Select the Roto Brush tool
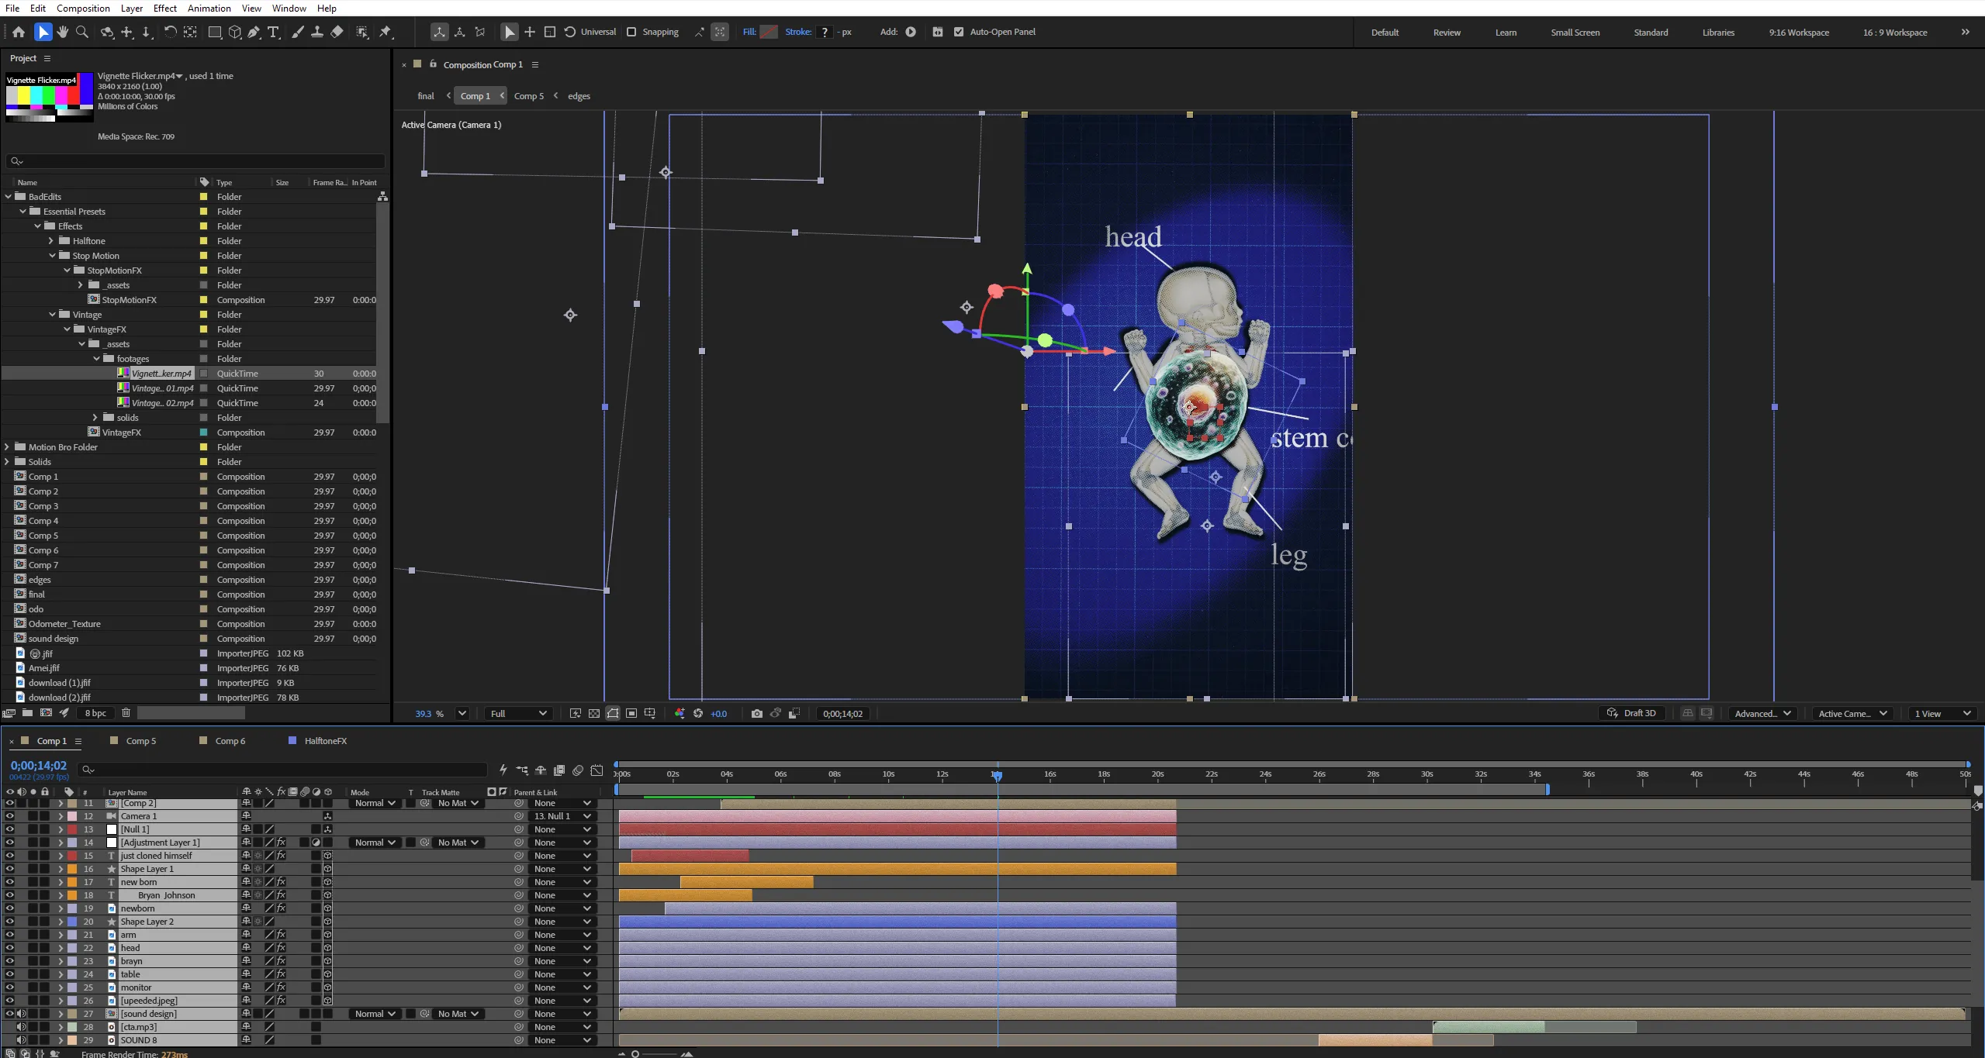 pyautogui.click(x=362, y=32)
